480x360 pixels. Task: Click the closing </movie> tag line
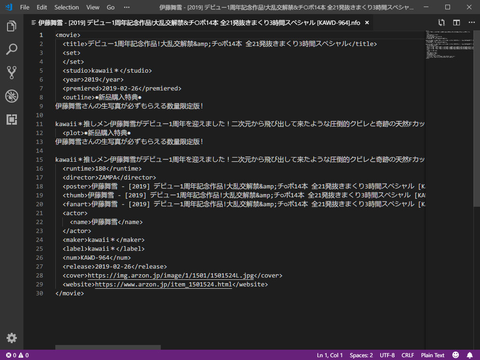(x=70, y=293)
